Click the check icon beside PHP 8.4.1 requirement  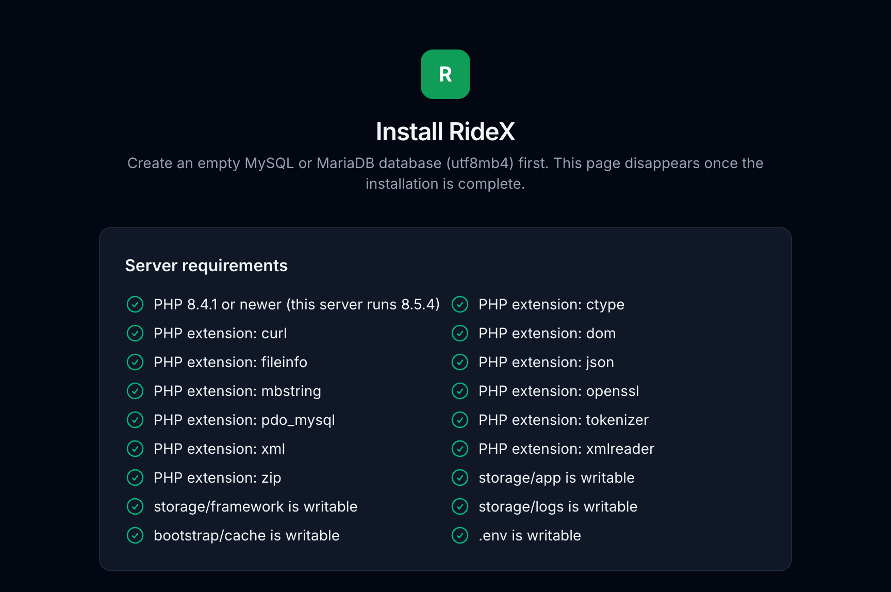(135, 304)
